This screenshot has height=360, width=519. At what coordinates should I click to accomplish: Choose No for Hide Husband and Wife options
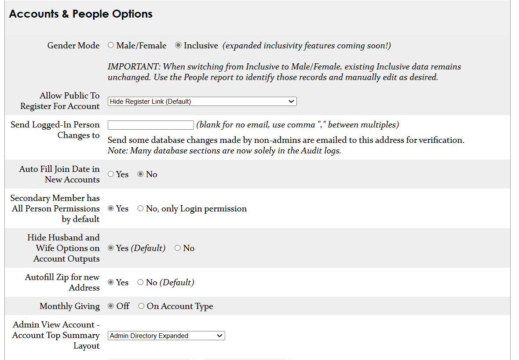pyautogui.click(x=177, y=248)
